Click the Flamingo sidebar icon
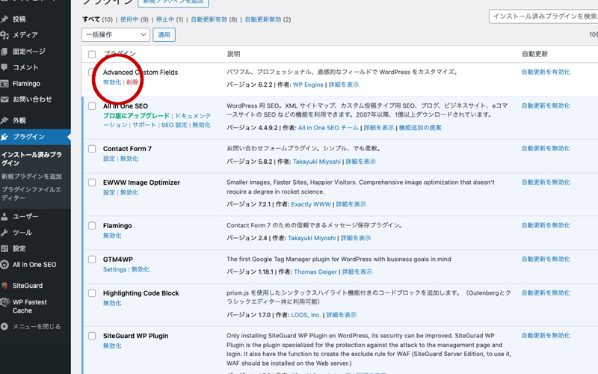This screenshot has height=374, width=598. coord(4,84)
